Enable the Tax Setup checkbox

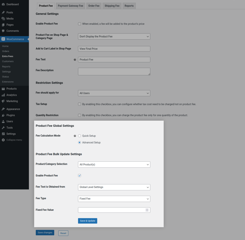tap(79, 104)
